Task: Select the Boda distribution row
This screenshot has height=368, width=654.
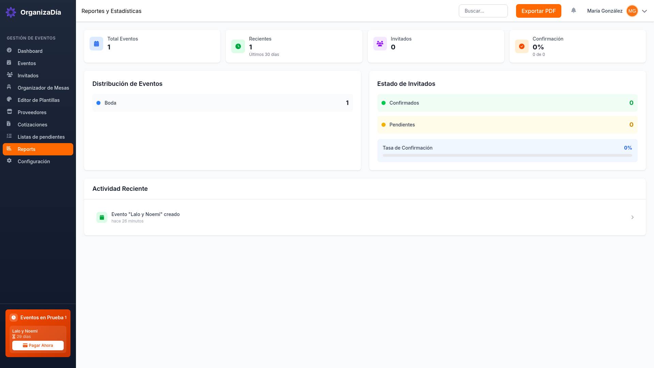Action: click(x=222, y=103)
